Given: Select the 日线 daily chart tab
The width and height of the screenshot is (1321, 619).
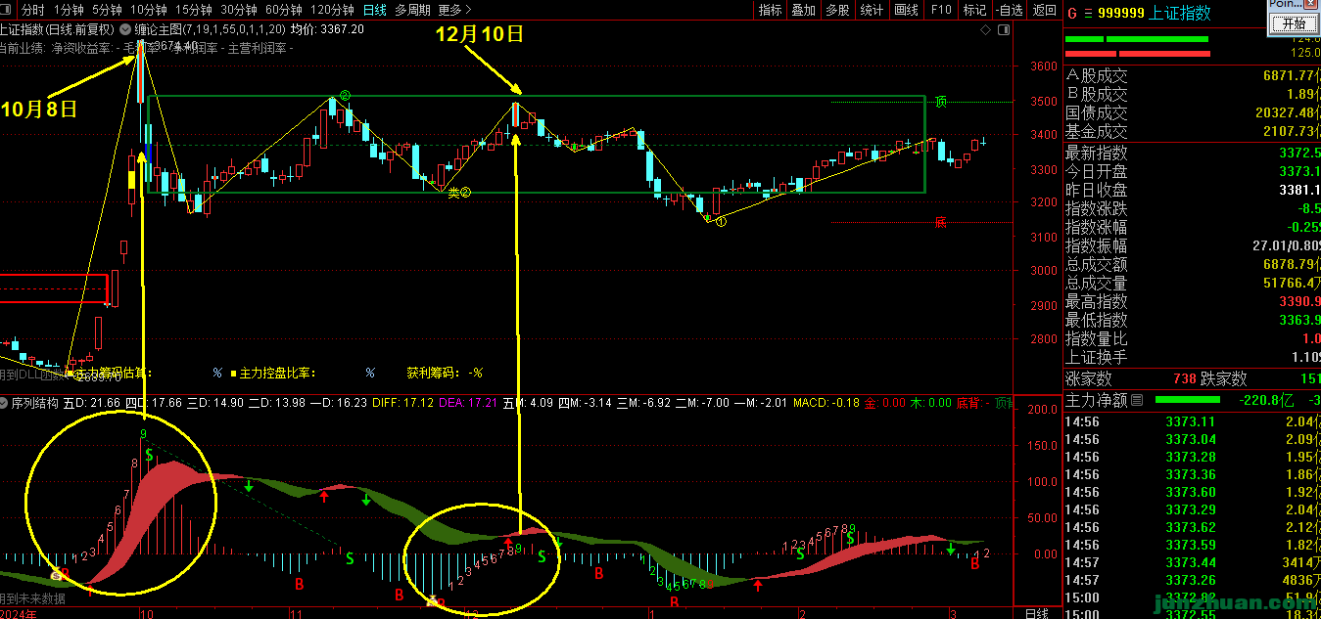Looking at the screenshot, I should pyautogui.click(x=374, y=10).
